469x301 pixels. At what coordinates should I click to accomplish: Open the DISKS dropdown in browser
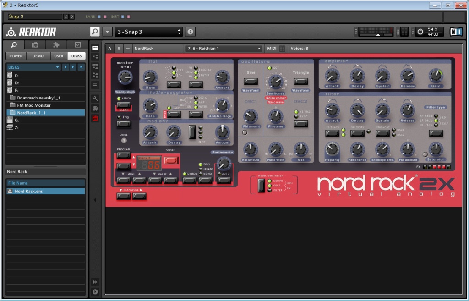coord(33,67)
